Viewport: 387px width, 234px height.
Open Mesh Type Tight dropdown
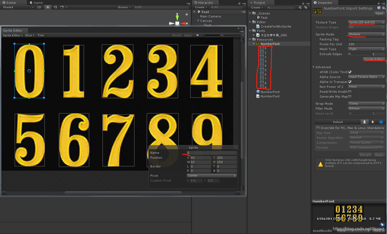[x=367, y=49]
